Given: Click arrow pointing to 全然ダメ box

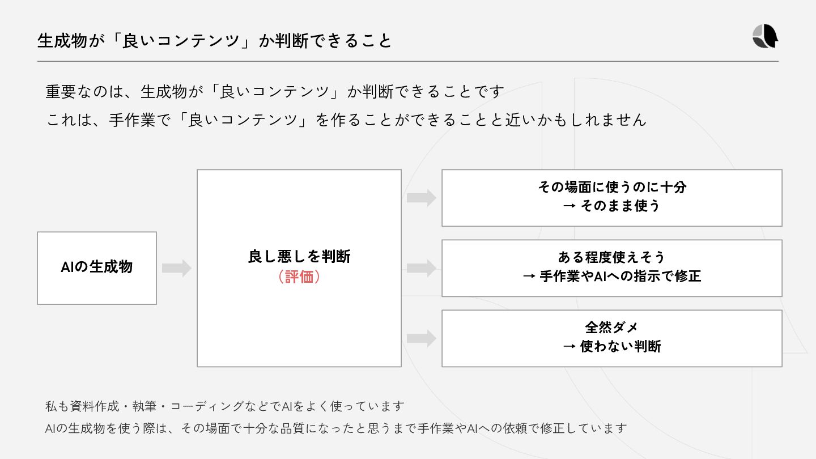Looking at the screenshot, I should pos(422,339).
